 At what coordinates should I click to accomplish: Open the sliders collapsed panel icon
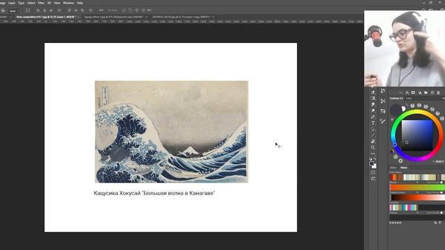pyautogui.click(x=383, y=111)
